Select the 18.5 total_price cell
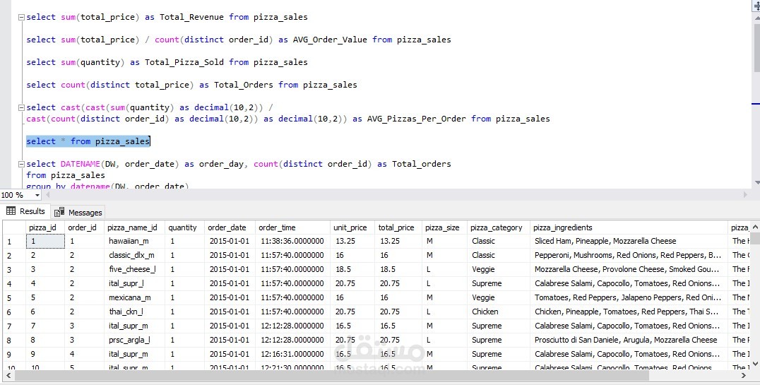Screen dimensions: 760x385 [398, 269]
